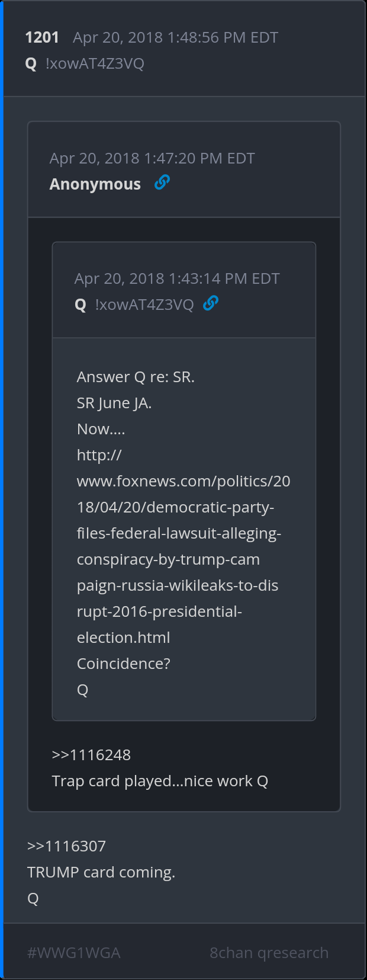Click the link icon beside nested Q tripcode

[210, 304]
